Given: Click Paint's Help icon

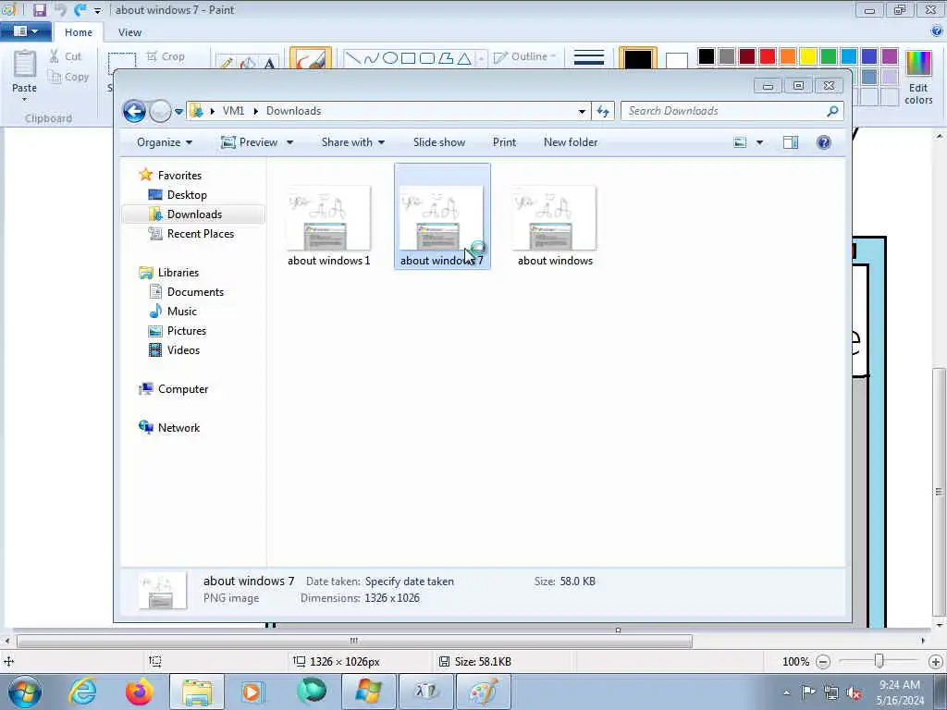Looking at the screenshot, I should click(938, 31).
